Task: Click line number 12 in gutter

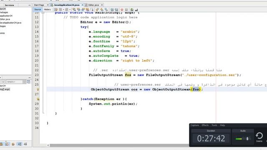Action: coord(37,22)
